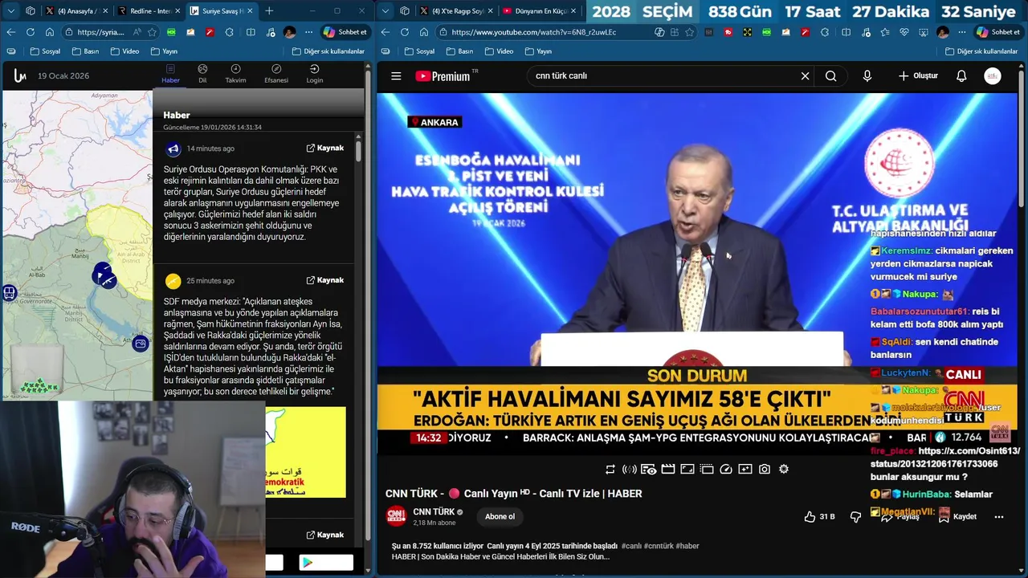The width and height of the screenshot is (1028, 578).
Task: Go back in the left browser
Action: pos(10,32)
